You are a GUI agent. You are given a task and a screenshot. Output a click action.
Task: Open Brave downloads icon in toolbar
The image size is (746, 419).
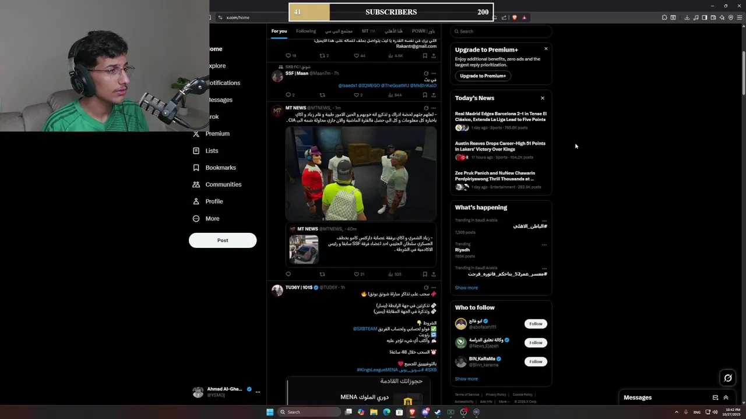687,17
